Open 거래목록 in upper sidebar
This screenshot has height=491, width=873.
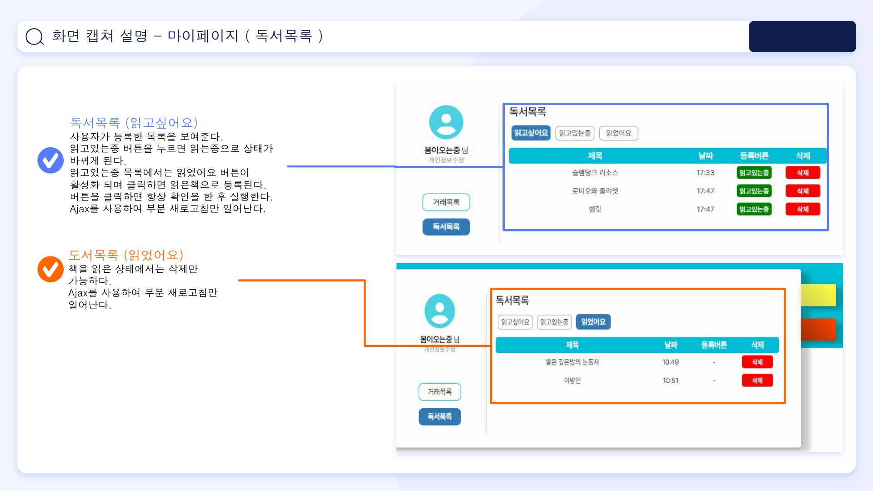[446, 202]
